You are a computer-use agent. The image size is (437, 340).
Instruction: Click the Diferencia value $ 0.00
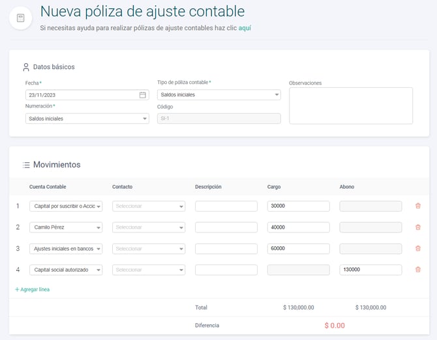point(335,326)
